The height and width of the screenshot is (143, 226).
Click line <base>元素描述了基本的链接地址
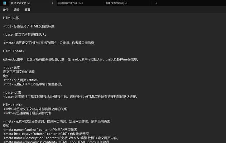71,97
